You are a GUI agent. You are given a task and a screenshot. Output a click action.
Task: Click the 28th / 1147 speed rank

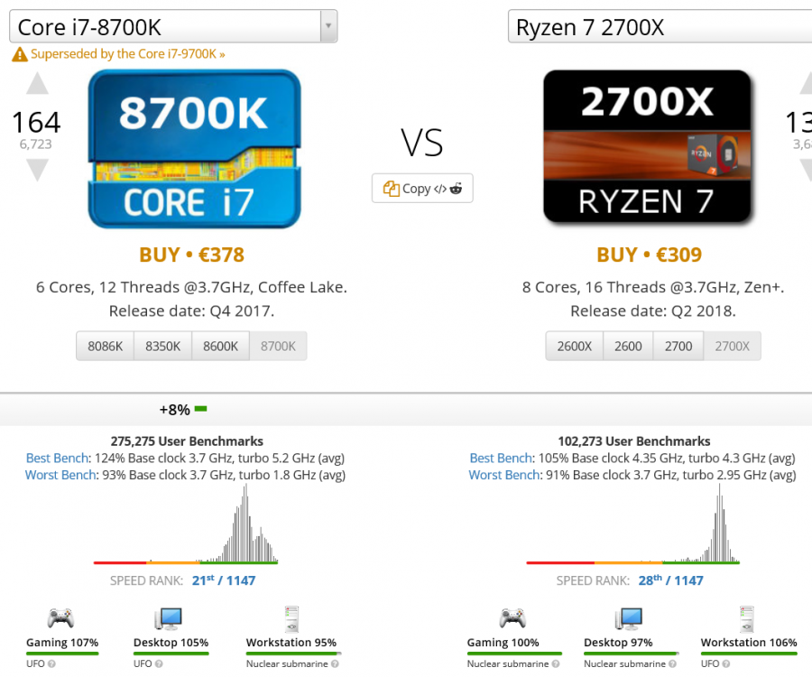pos(670,580)
